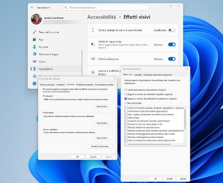Viewport: 223px width, 183px height.
Task: Check Mostra ombreggiatura del puntatore del mouse
Action: pyautogui.click(x=126, y=134)
